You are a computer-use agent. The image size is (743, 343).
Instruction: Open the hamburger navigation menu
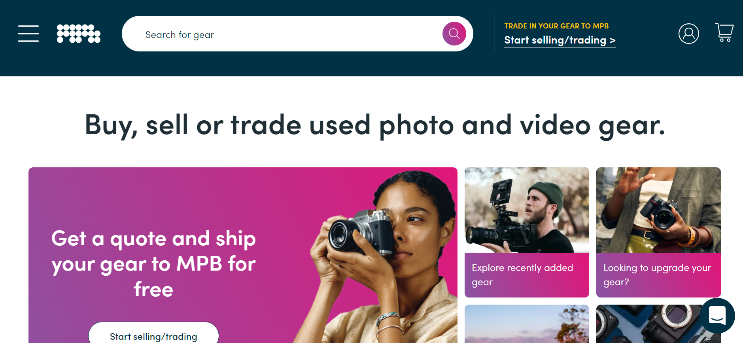coord(28,34)
